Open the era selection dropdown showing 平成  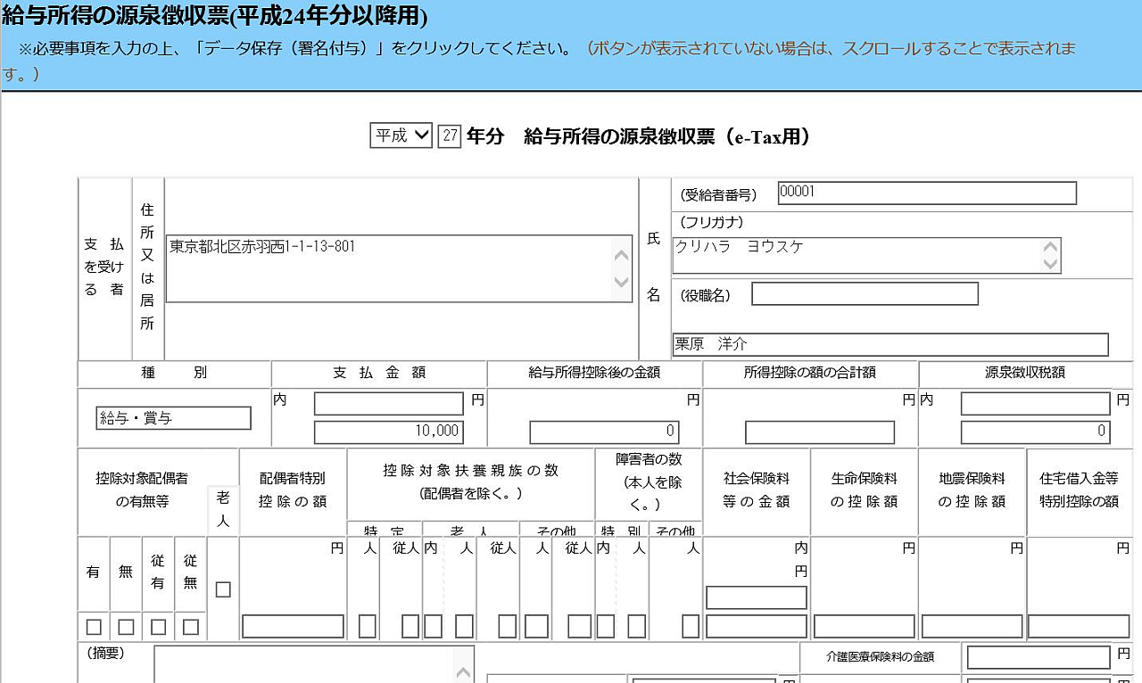click(400, 136)
